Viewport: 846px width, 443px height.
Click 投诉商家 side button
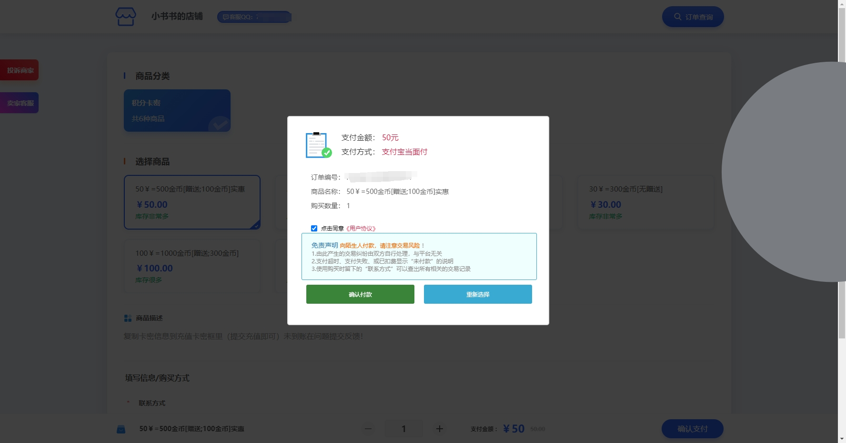[20, 70]
